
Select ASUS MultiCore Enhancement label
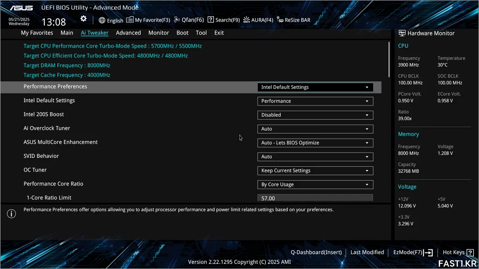coord(60,142)
